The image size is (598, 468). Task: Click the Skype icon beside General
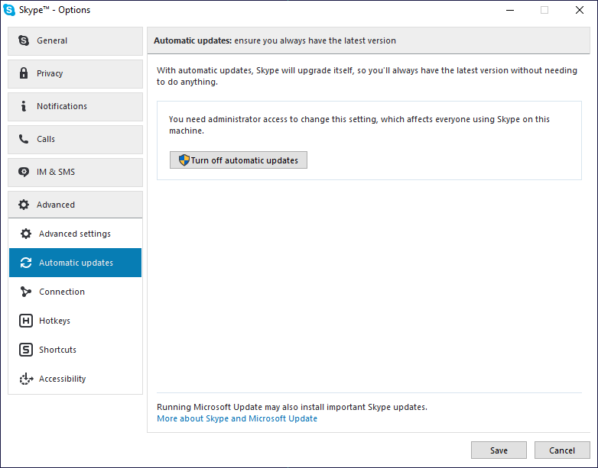coord(24,40)
